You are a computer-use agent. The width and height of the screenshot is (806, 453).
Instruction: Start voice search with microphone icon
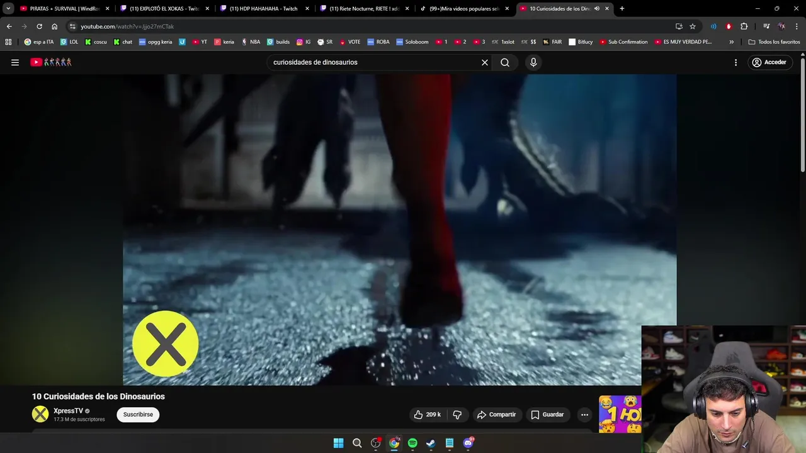pos(533,62)
